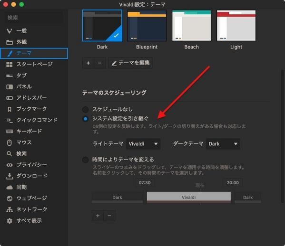This screenshot has height=246, width=285.
Task: Click the magnifier icon beside 検索 in the sidebar
Action: 9,154
